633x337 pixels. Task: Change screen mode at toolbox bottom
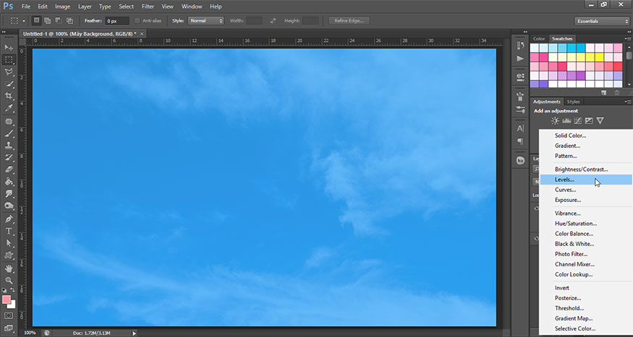[x=9, y=328]
